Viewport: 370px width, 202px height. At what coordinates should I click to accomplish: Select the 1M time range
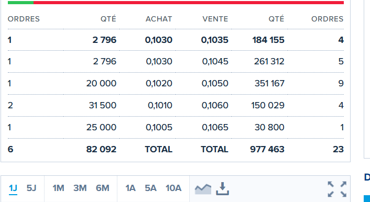58,188
